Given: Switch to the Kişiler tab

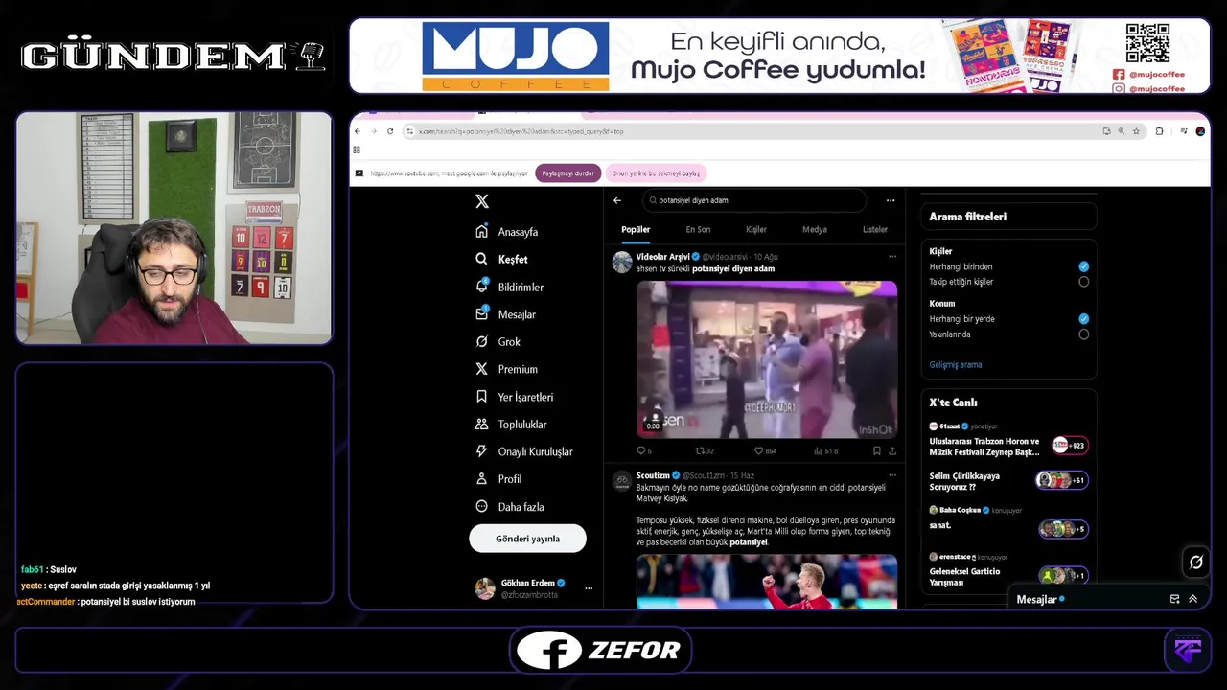Looking at the screenshot, I should coord(756,230).
